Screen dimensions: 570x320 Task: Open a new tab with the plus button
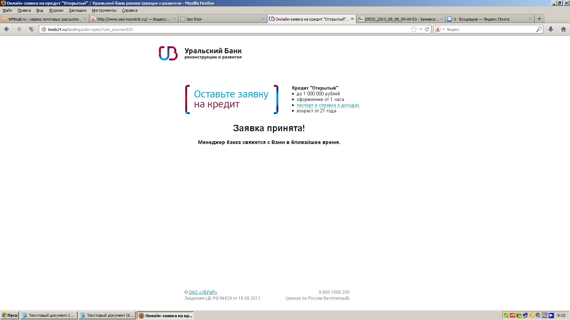[x=539, y=19]
